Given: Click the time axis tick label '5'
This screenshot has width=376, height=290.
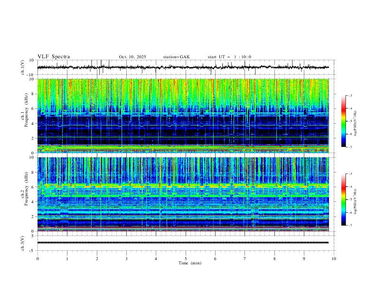Looking at the screenshot, I should pyautogui.click(x=186, y=259).
